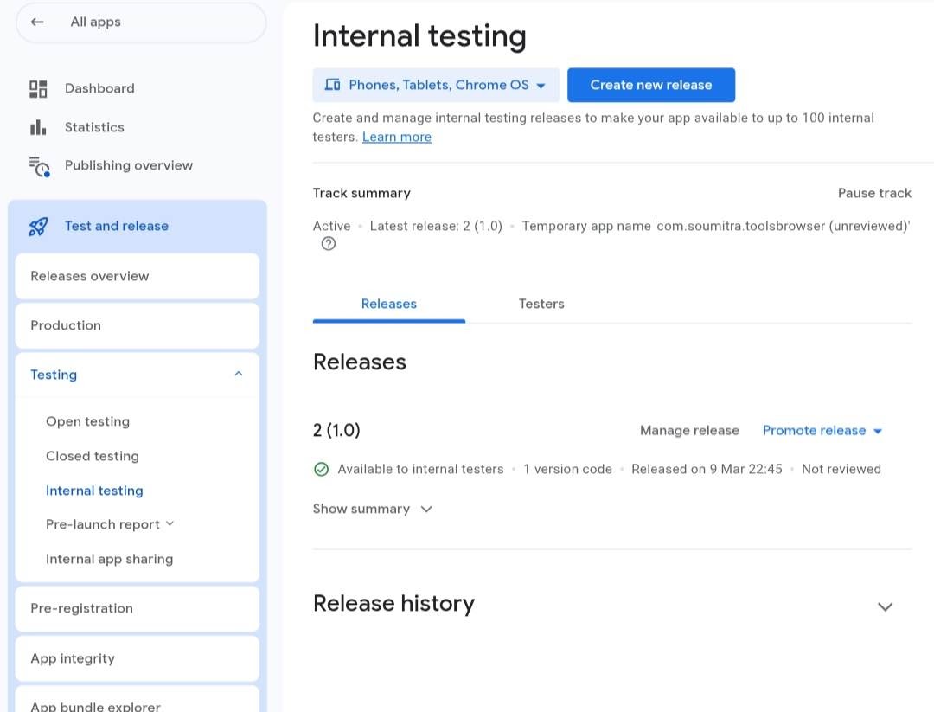This screenshot has height=712, width=934.
Task: Select the Releases tab
Action: pos(389,304)
